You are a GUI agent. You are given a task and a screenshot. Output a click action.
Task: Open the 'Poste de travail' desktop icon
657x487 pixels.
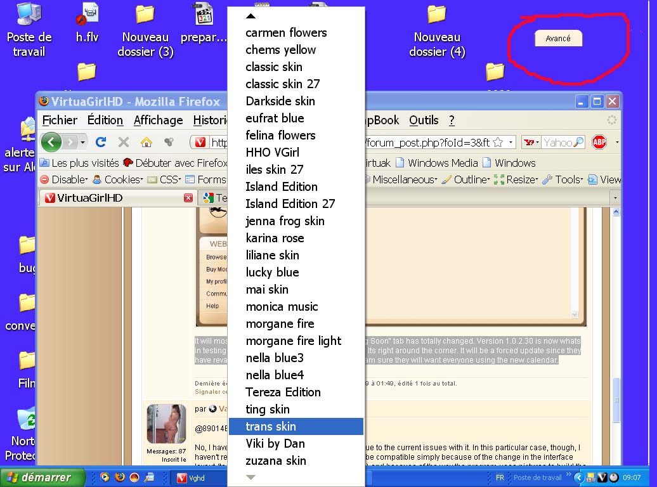pos(29,30)
